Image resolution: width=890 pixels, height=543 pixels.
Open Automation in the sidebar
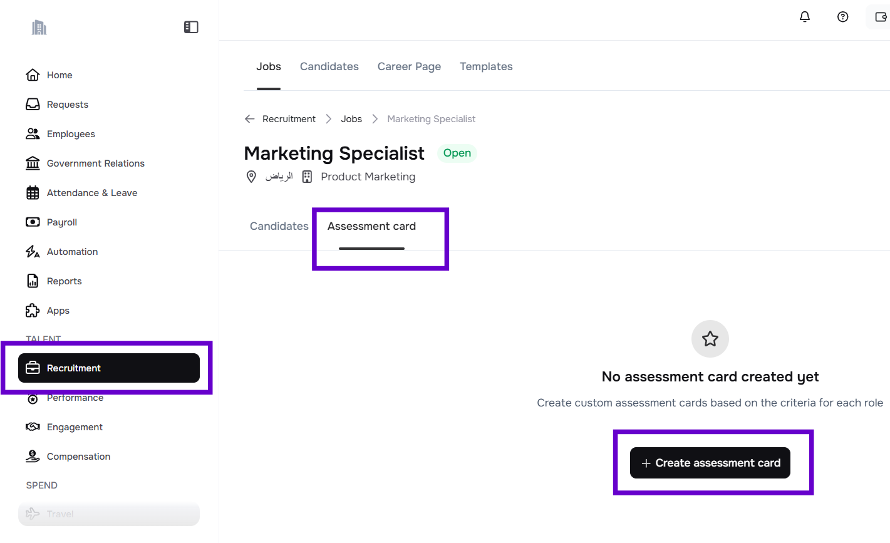coord(72,252)
